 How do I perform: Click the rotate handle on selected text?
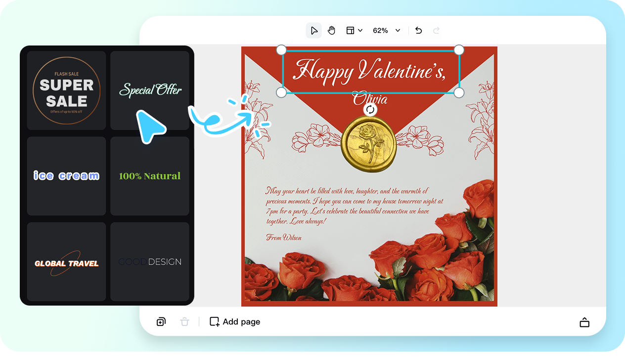coord(370,109)
